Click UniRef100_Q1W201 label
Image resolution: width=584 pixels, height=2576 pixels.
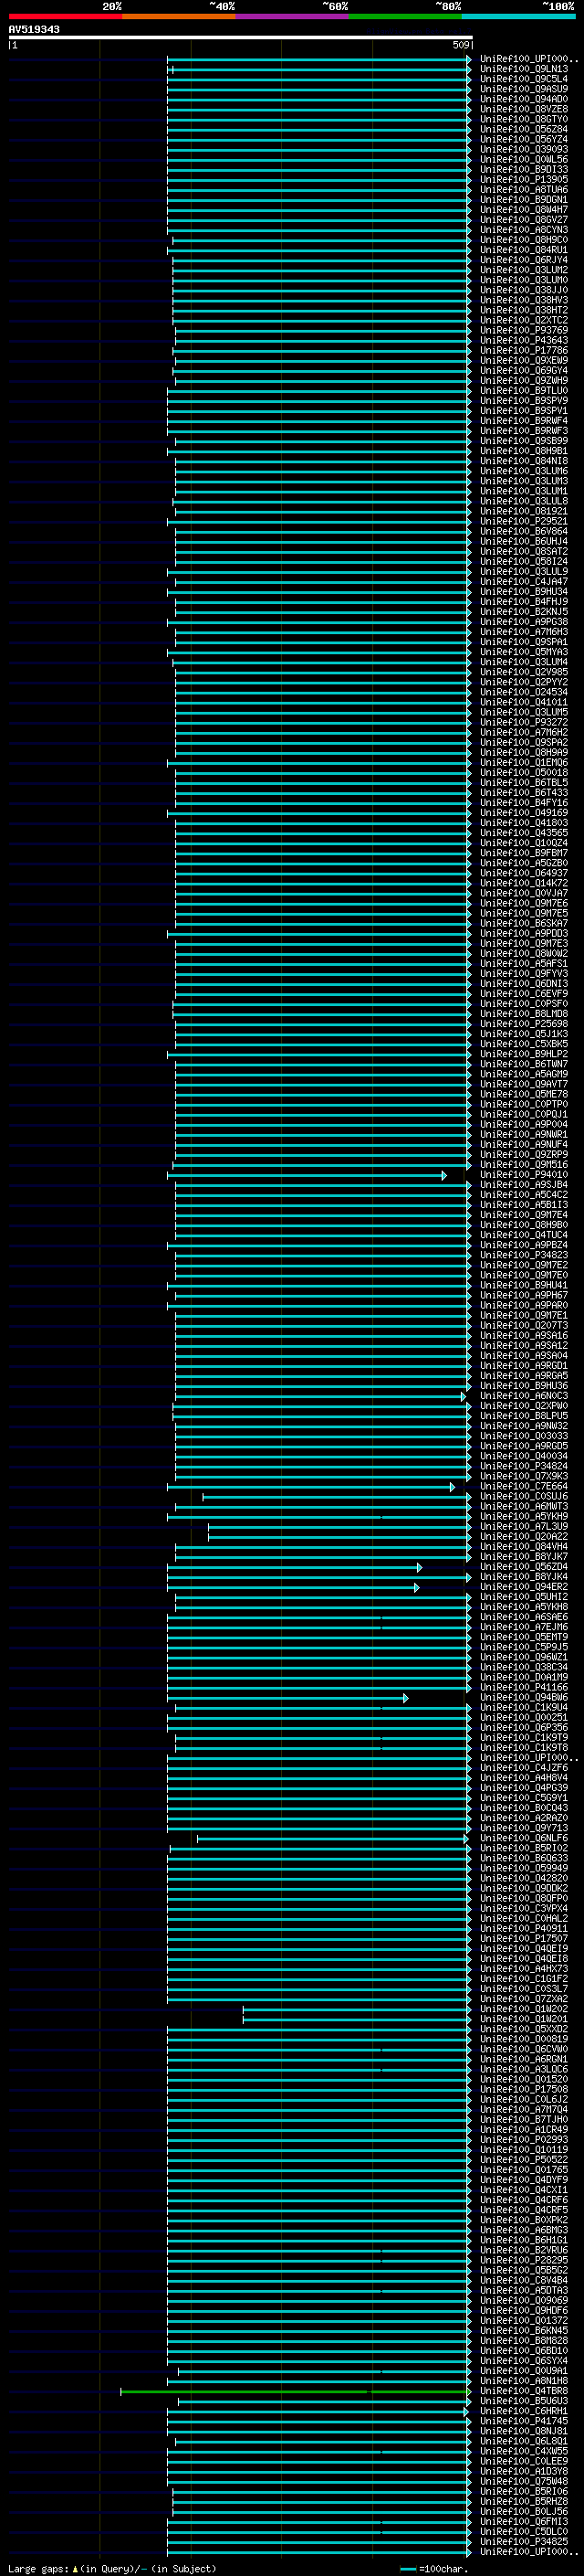click(x=523, y=2019)
